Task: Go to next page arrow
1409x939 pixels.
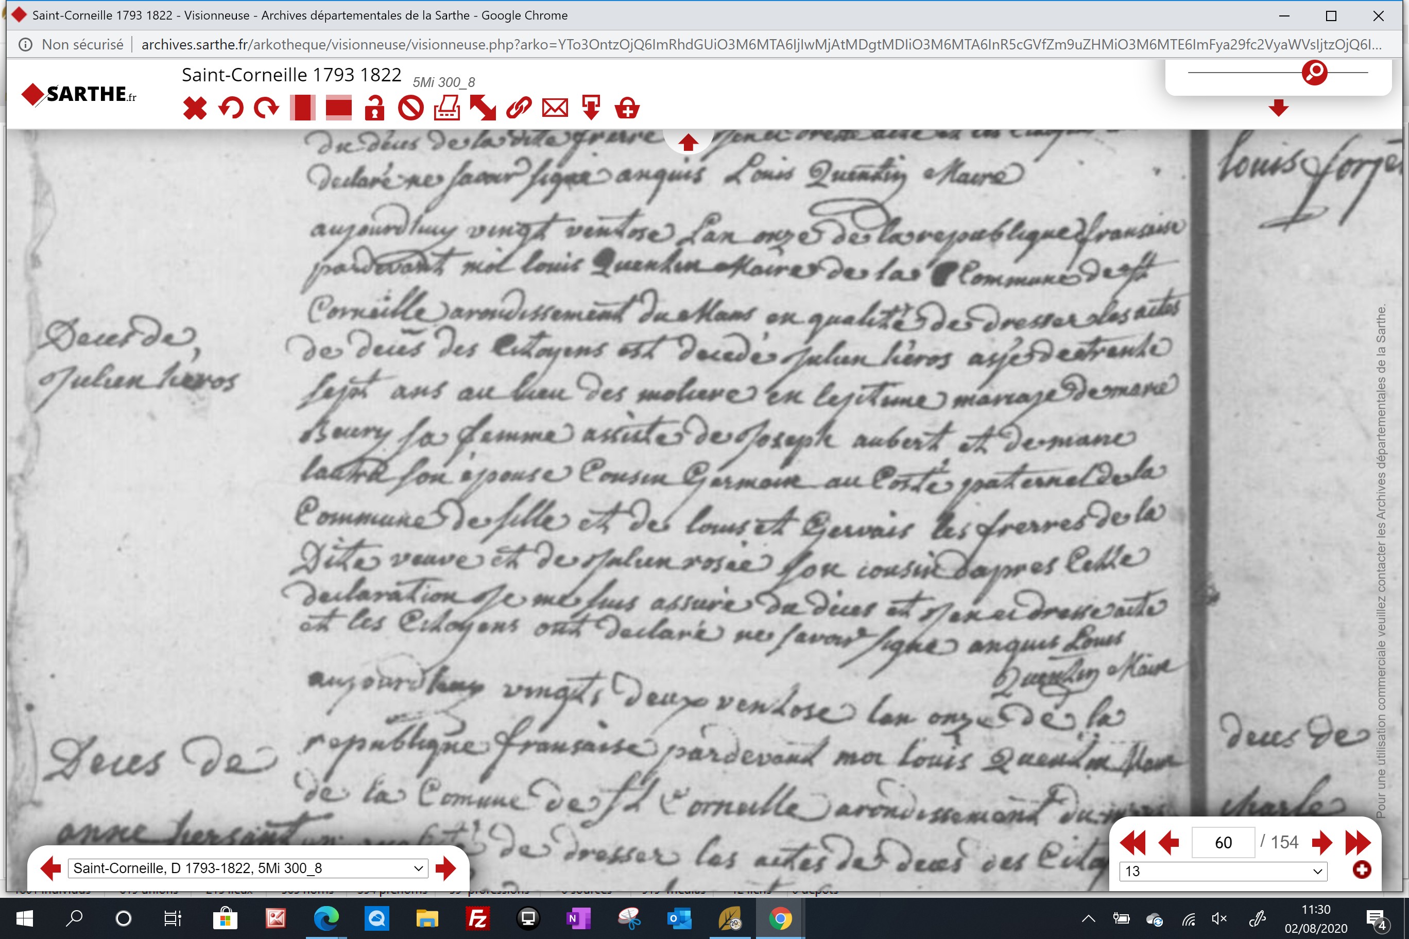Action: tap(1321, 843)
